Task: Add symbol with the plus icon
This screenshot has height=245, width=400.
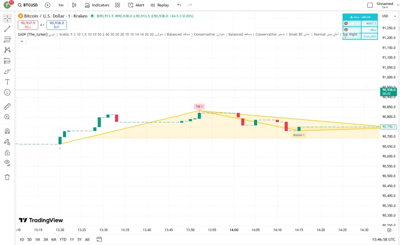Action: pyautogui.click(x=47, y=5)
